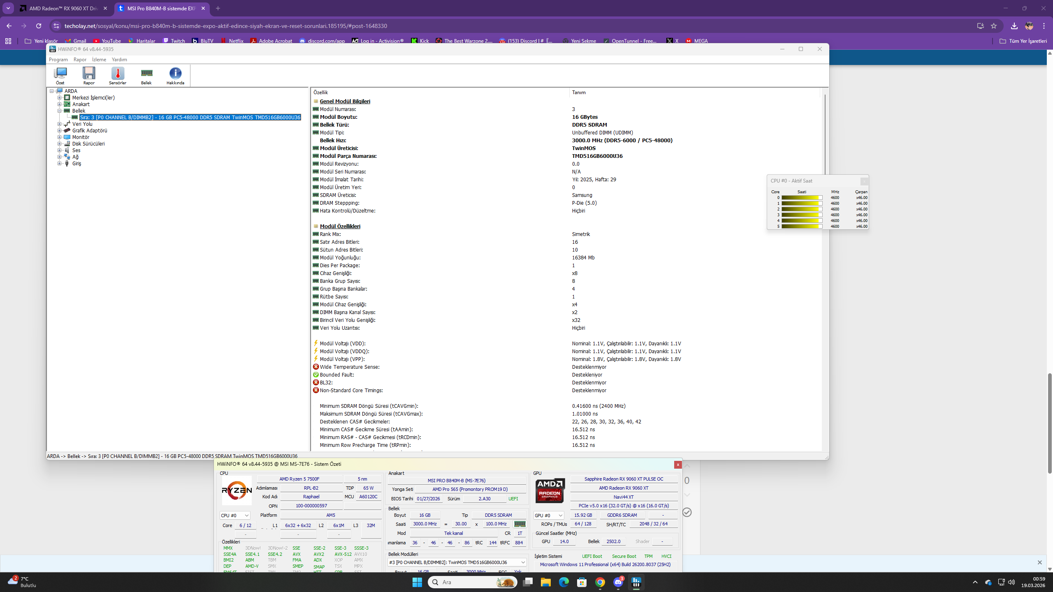View site information icon in the address bar
The image size is (1053, 592).
(x=56, y=26)
